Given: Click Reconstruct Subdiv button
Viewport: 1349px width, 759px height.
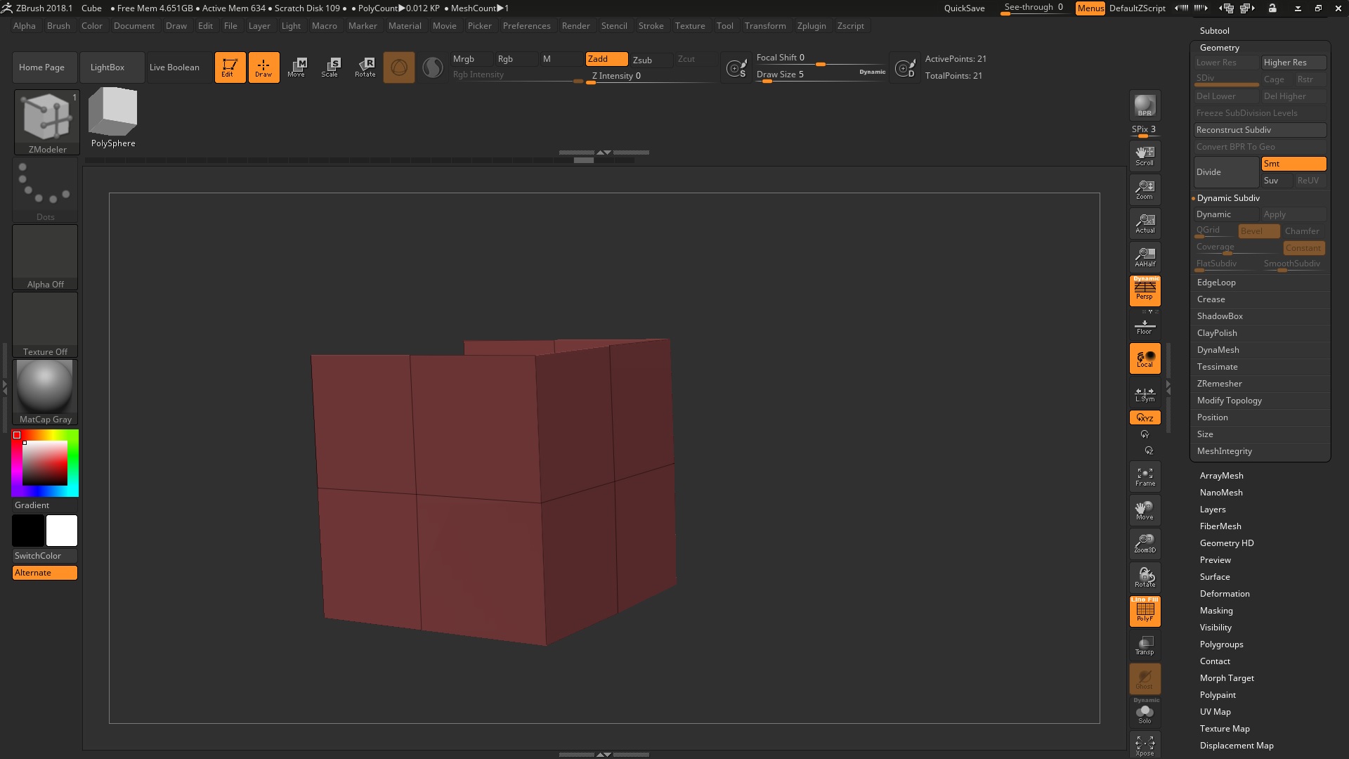Looking at the screenshot, I should point(1260,130).
